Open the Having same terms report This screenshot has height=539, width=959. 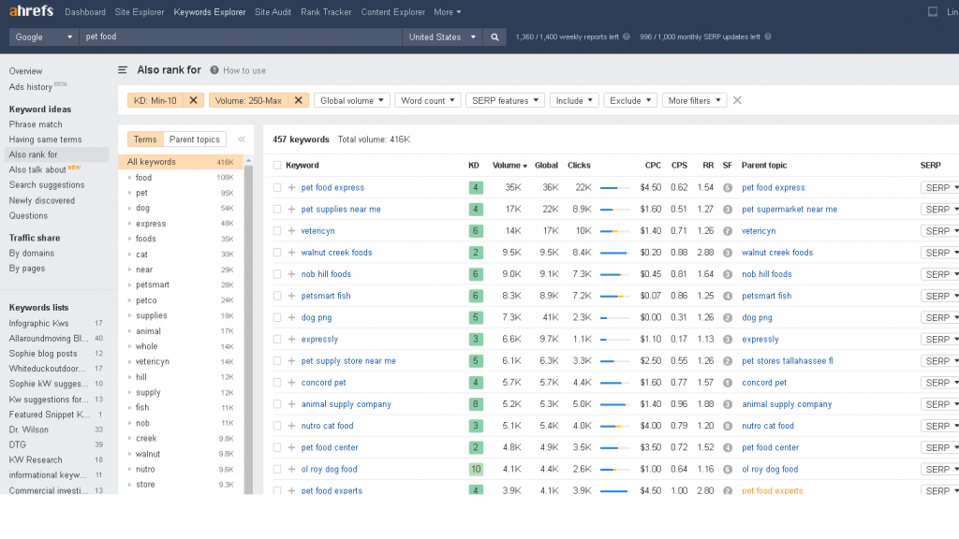[45, 139]
